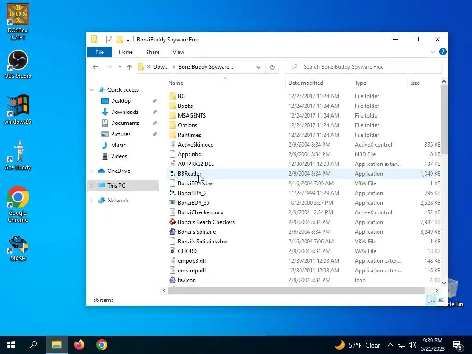Select the windows95 desktop icon
This screenshot has height=354, width=472.
click(18, 110)
